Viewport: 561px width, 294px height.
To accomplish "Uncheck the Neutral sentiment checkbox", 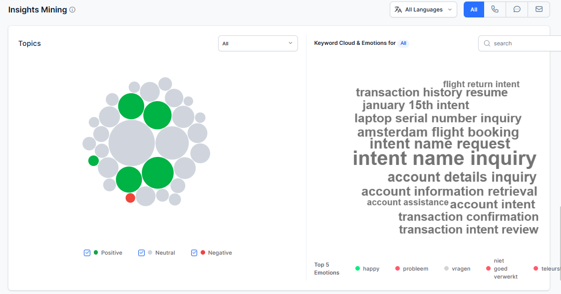I will coord(141,253).
